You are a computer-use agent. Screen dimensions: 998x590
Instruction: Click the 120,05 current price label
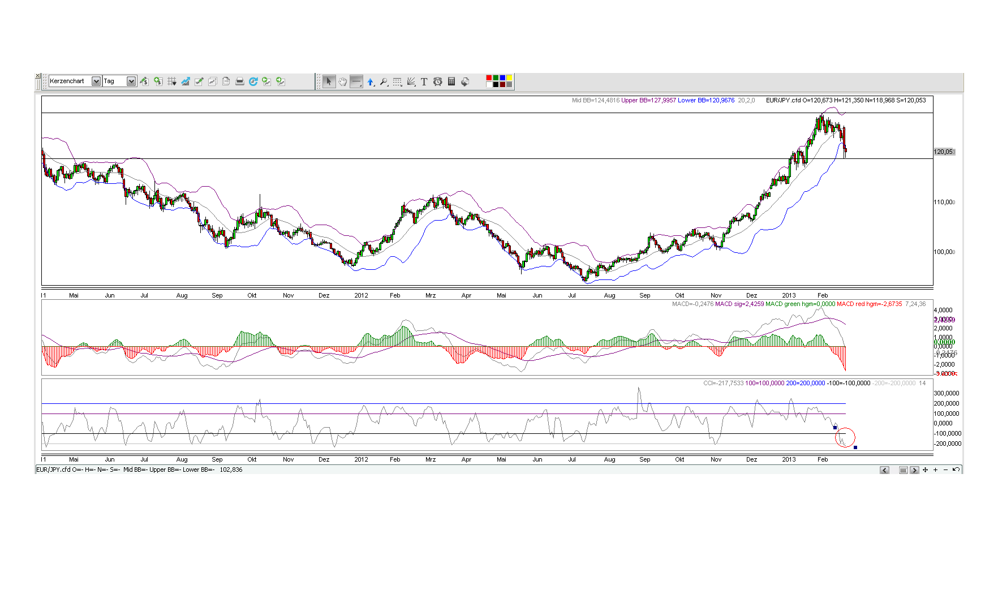pos(944,152)
